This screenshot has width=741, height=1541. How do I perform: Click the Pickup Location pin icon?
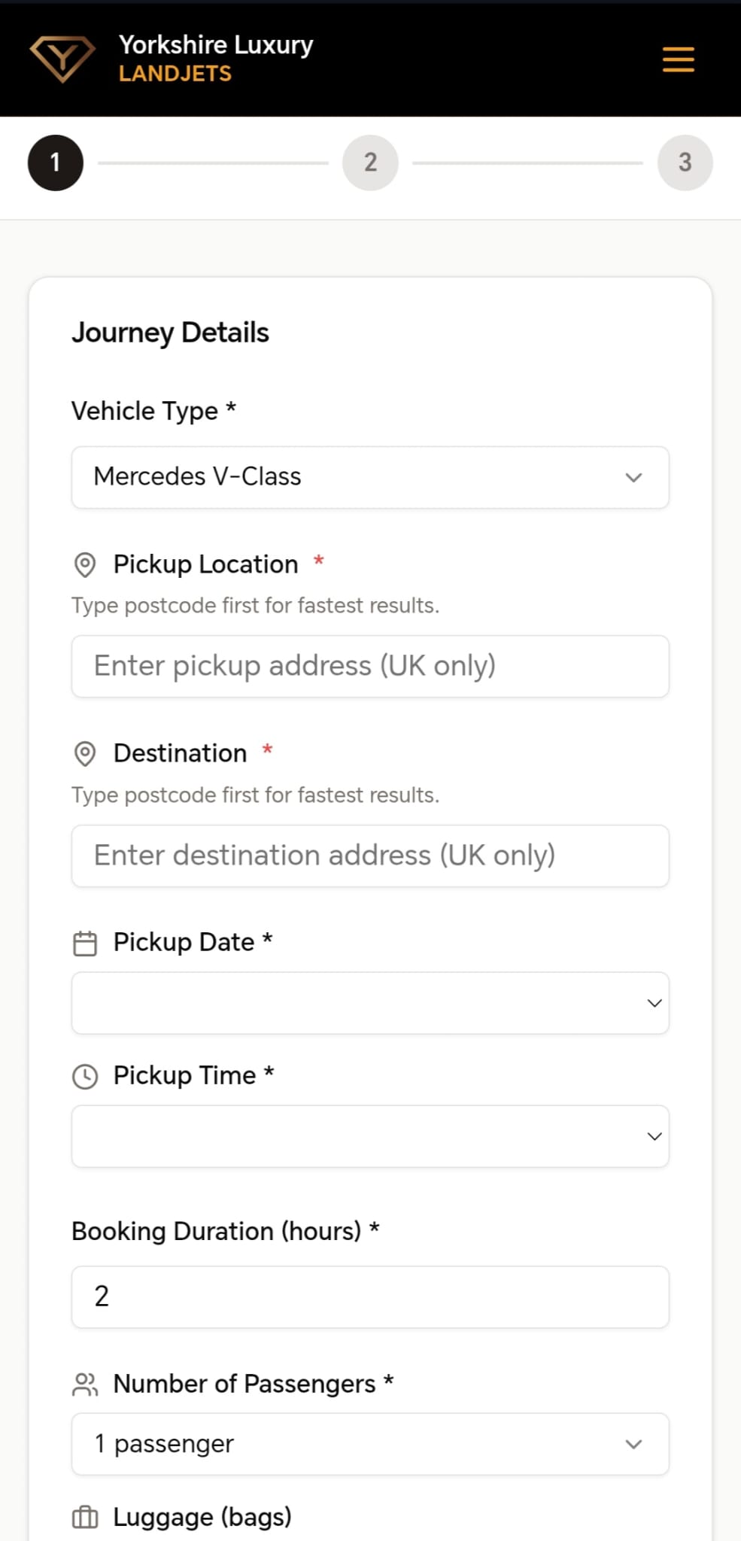(x=85, y=564)
